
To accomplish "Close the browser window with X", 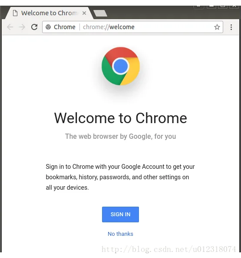I will [234, 6].
